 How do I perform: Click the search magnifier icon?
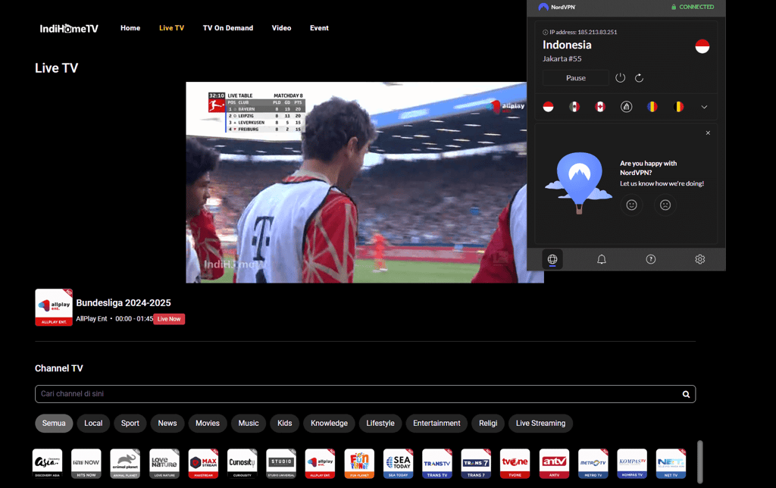pyautogui.click(x=686, y=394)
